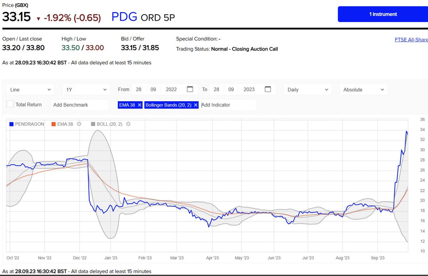Remove the EMA 38 indicator tag
The height and width of the screenshot is (276, 428).
click(x=139, y=105)
